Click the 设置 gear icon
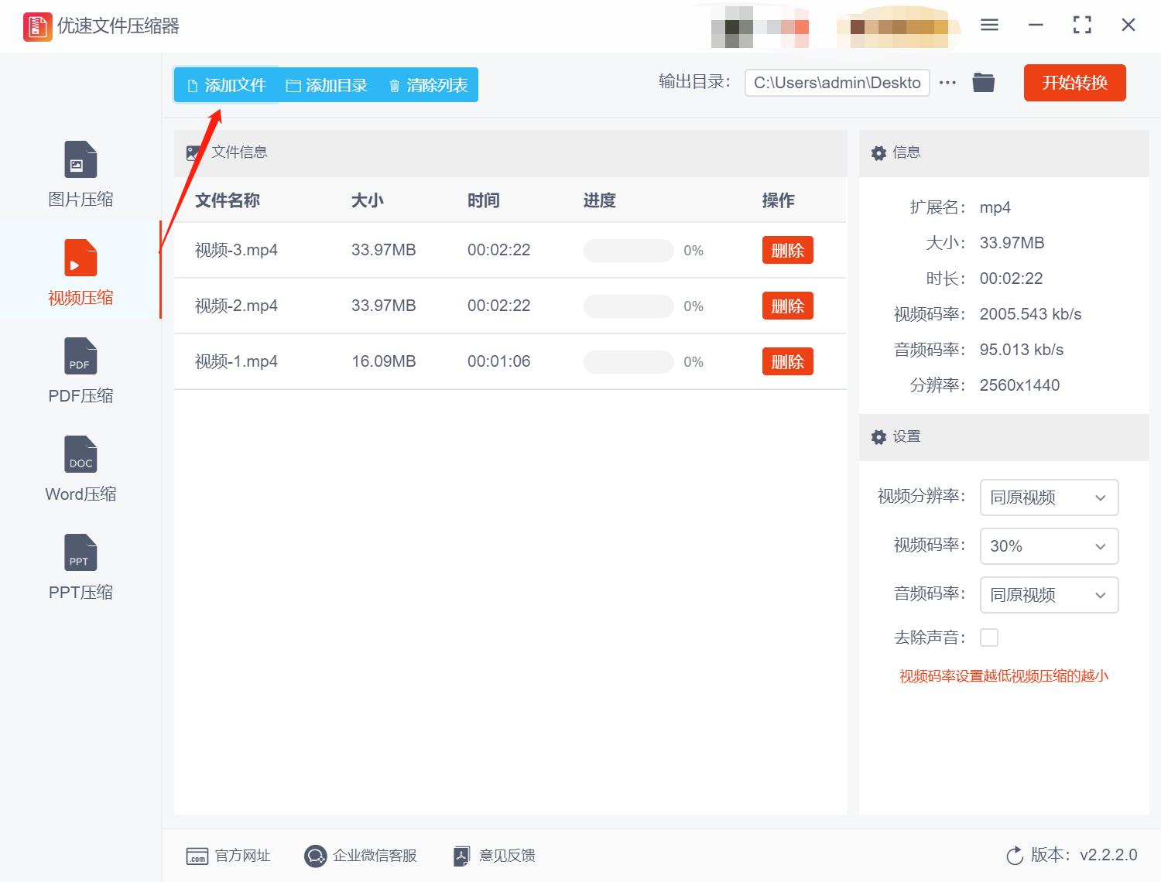 [878, 436]
